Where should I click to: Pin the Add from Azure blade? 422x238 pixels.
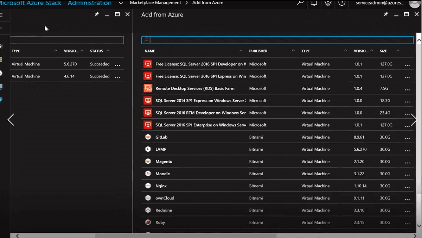(x=386, y=14)
